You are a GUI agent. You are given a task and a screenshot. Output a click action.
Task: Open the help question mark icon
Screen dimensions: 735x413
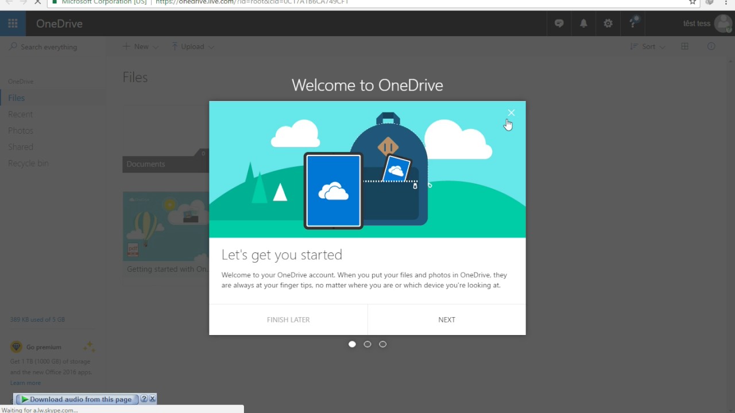coord(633,24)
